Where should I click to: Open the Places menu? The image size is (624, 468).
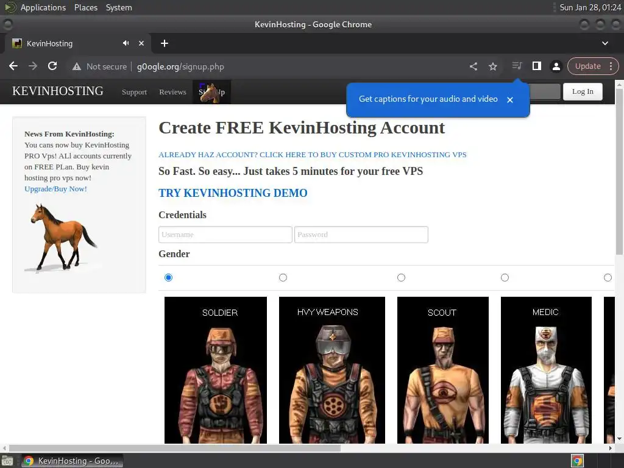pos(85,7)
